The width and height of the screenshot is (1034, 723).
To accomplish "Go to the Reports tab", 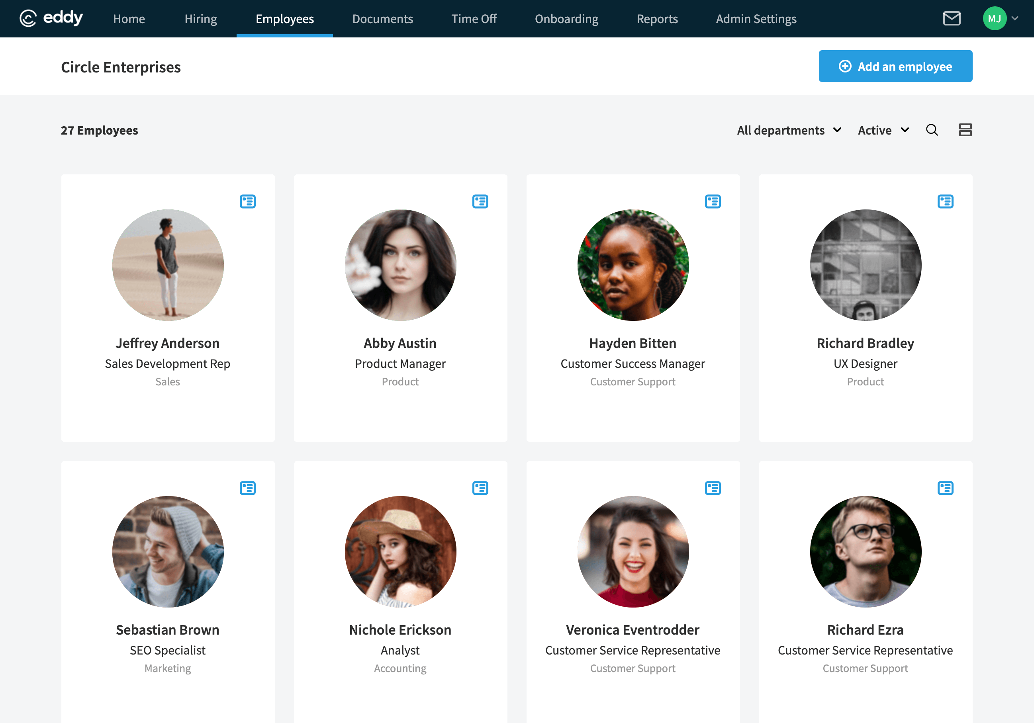I will click(x=657, y=18).
